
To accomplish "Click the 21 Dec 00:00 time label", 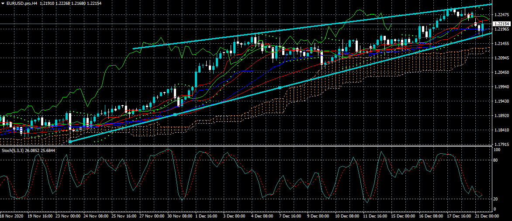I will coord(487,216).
